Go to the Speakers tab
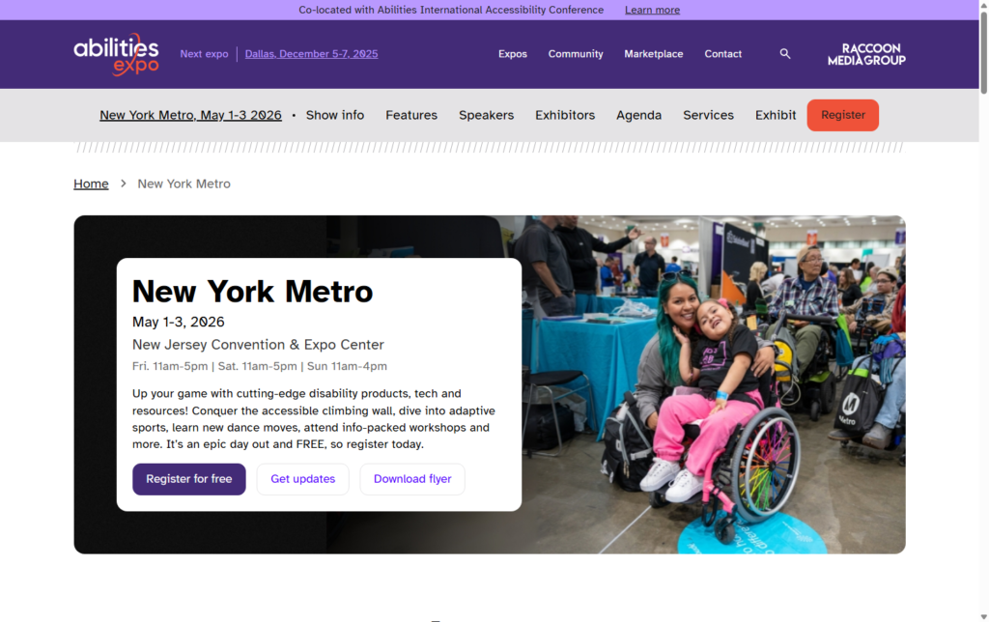Viewport: 989px width, 622px height. 487,116
